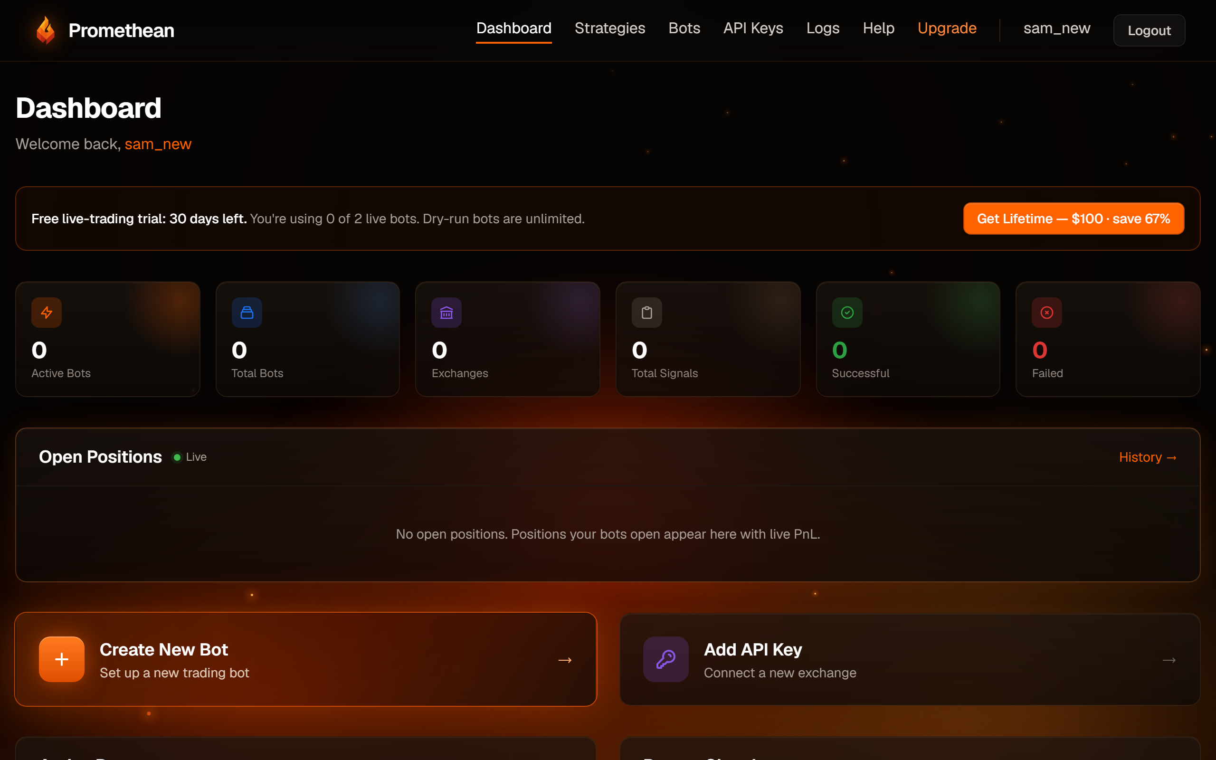Go to the Strategies page

pos(609,28)
